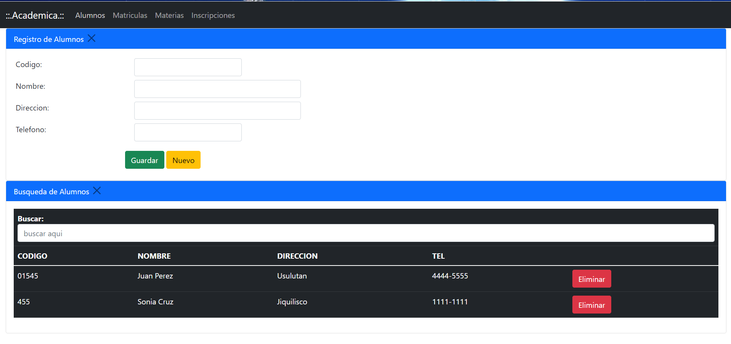Click the yellow Nuevo button
The image size is (731, 344).
pos(183,160)
